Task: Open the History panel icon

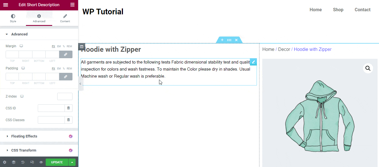Action: click(x=23, y=162)
